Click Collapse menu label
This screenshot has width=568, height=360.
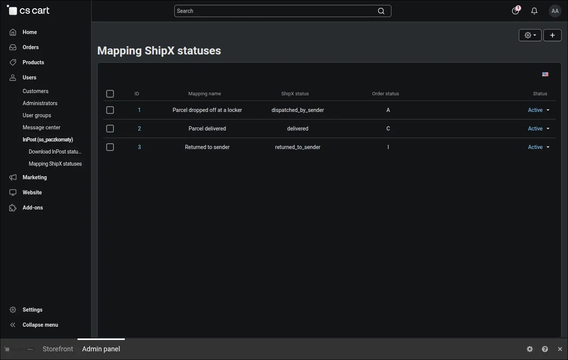click(40, 325)
